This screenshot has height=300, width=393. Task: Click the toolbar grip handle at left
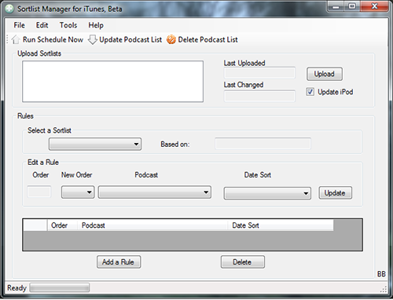tap(7, 39)
